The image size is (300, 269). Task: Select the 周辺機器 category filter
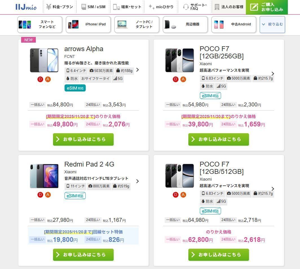(x=185, y=25)
